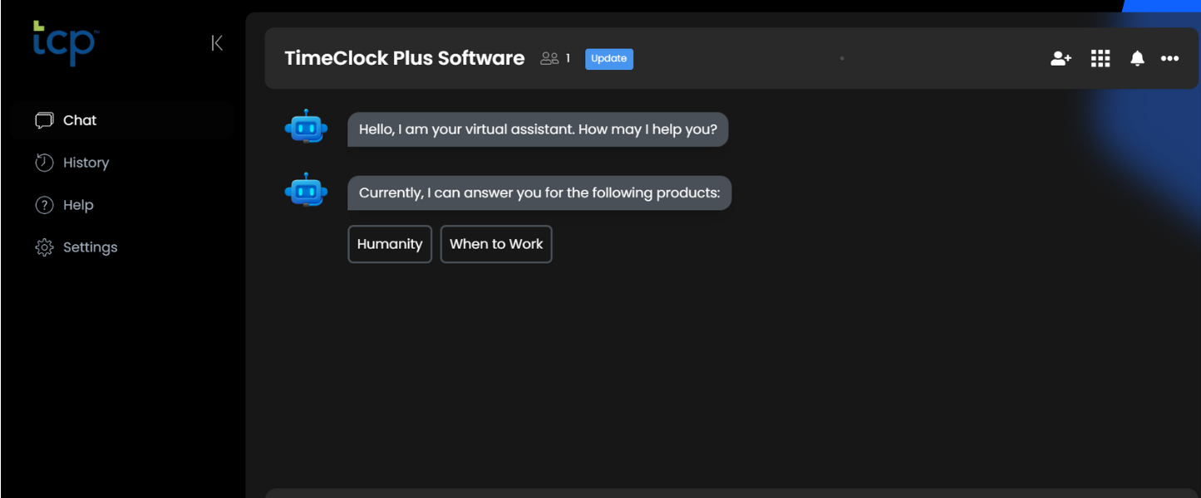This screenshot has height=498, width=1201.
Task: Open the Settings section
Action: pos(76,247)
